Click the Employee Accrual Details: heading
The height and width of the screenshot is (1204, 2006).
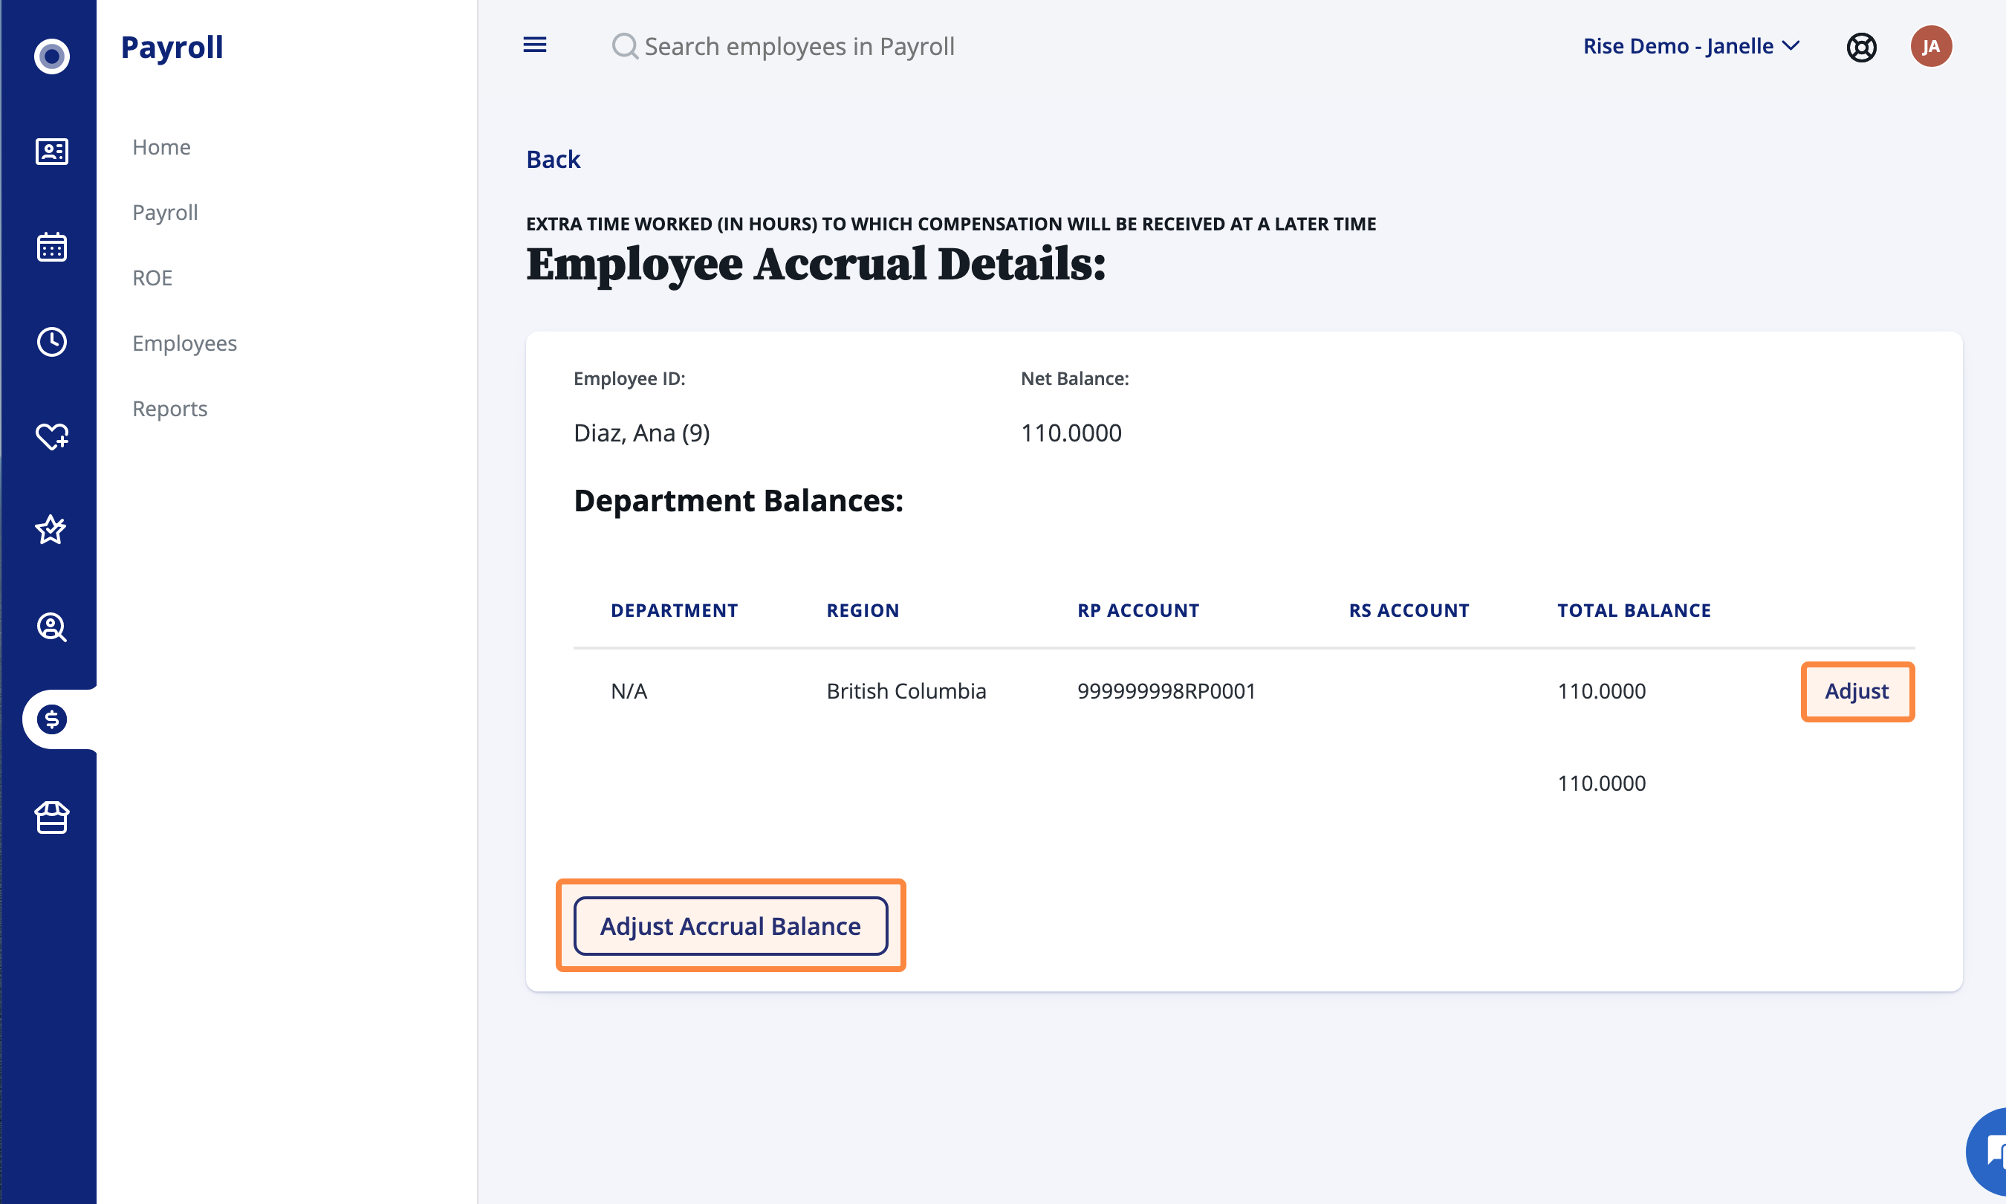click(816, 265)
